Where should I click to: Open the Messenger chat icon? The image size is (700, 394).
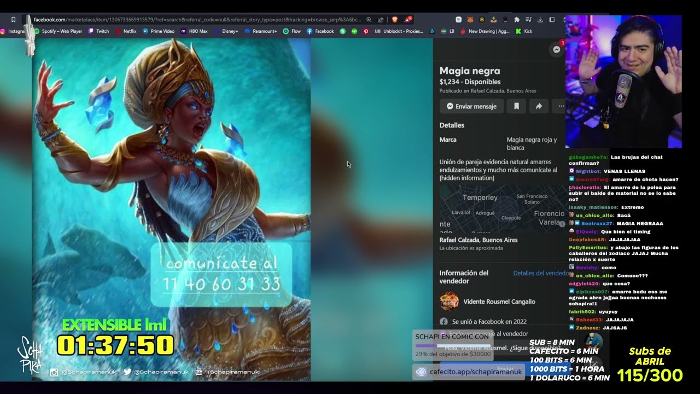click(557, 49)
